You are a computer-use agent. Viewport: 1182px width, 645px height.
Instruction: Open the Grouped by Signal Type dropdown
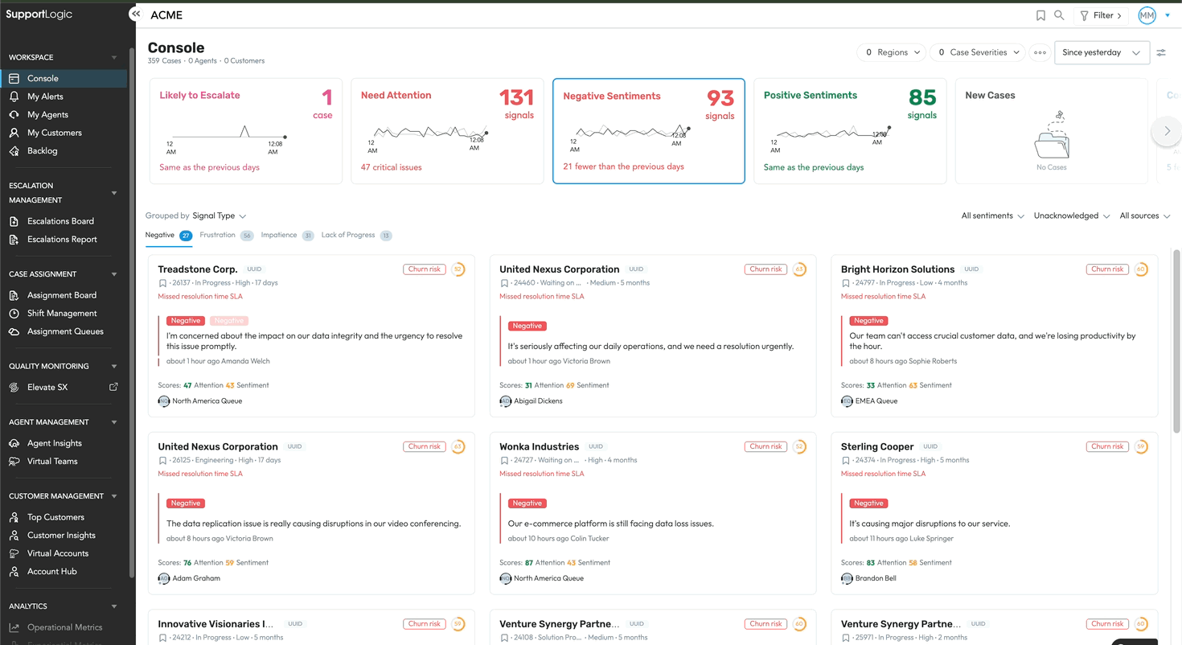tap(220, 216)
